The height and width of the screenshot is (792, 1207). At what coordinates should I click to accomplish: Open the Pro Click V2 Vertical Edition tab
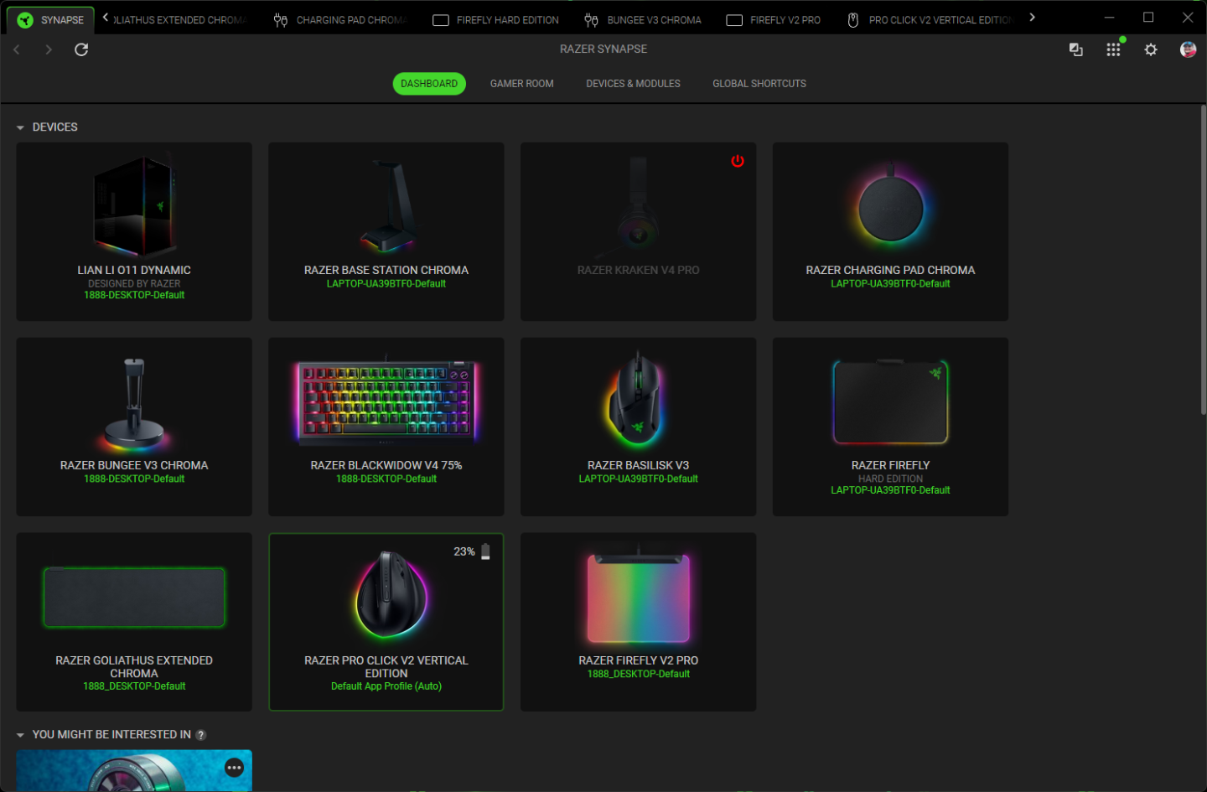click(930, 20)
